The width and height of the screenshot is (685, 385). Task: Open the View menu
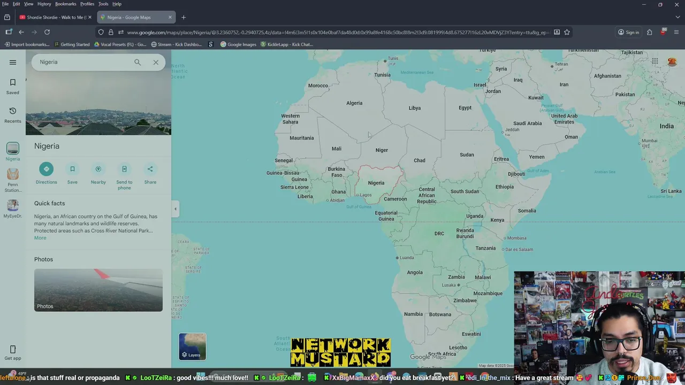(29, 4)
